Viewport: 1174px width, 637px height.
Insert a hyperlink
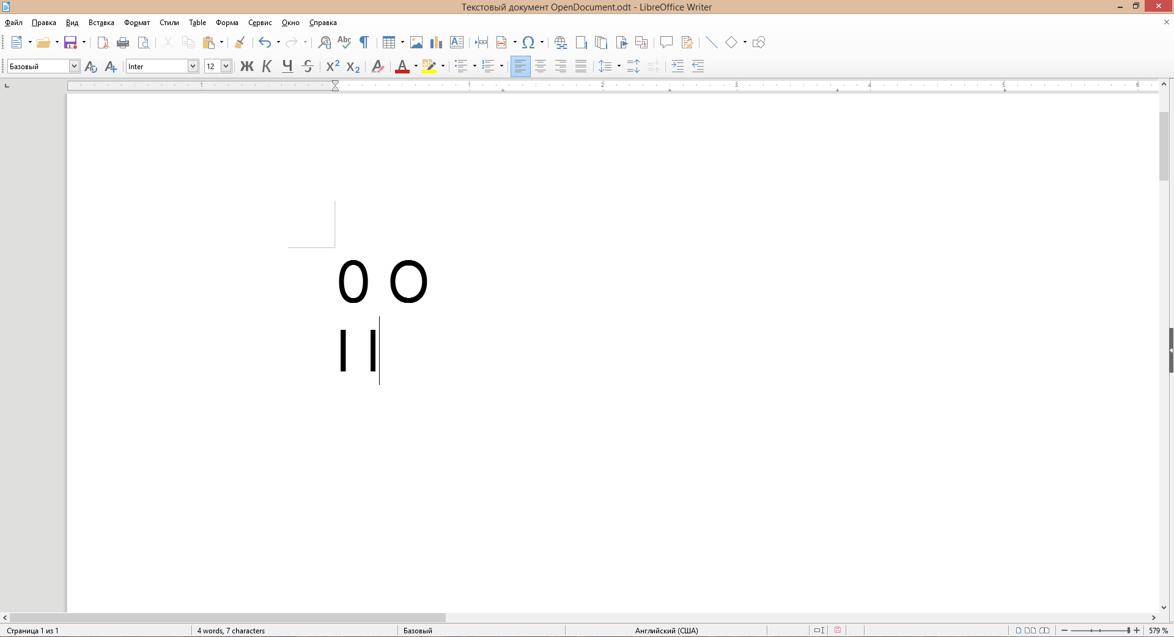[561, 42]
